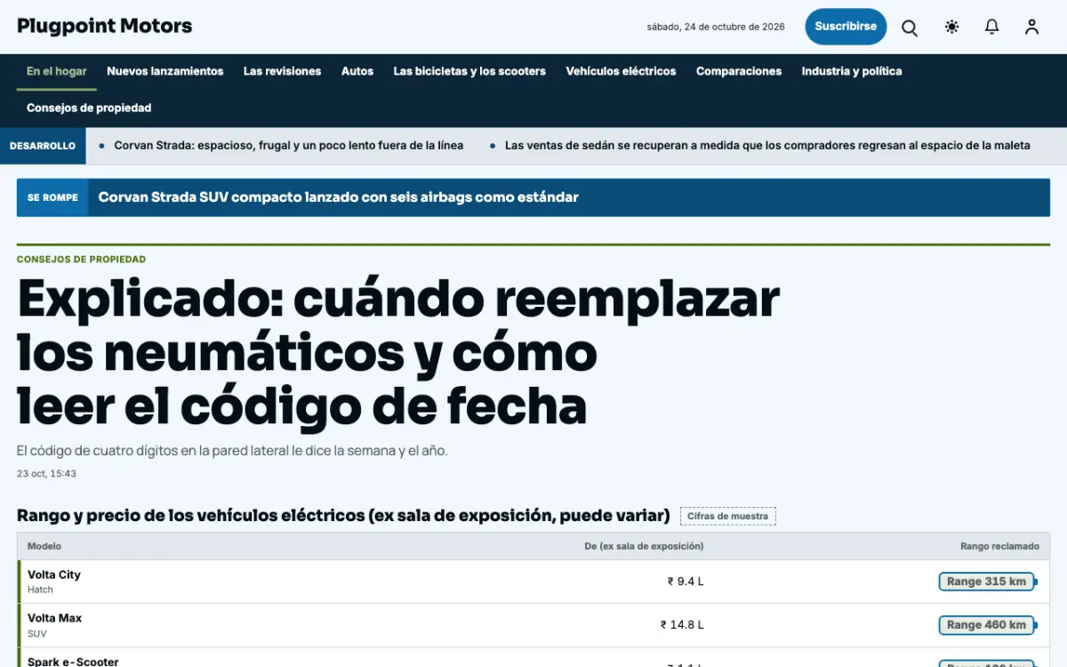Click the DESARROLLO ticker label

(x=43, y=146)
